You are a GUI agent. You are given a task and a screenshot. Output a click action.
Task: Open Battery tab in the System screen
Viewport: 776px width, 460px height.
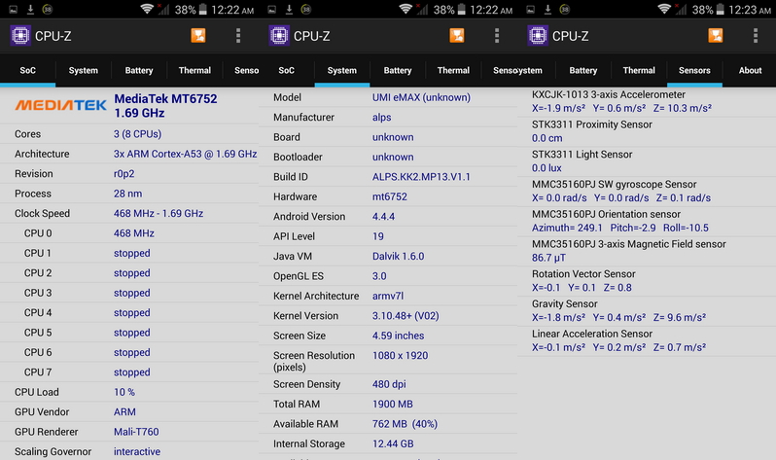tap(398, 70)
